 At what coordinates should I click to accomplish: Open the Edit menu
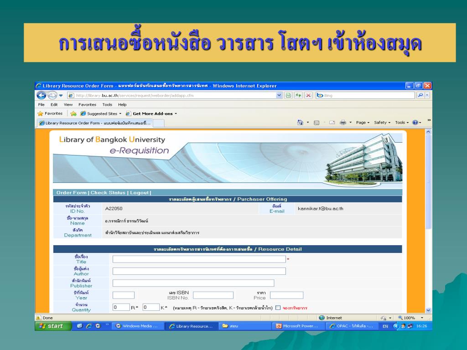(x=54, y=105)
